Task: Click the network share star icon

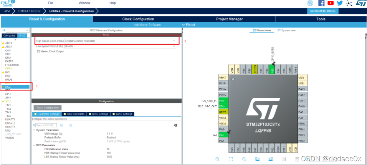Action: click(x=349, y=3)
